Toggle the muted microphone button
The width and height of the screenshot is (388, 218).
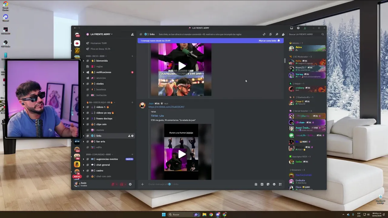click(113, 184)
